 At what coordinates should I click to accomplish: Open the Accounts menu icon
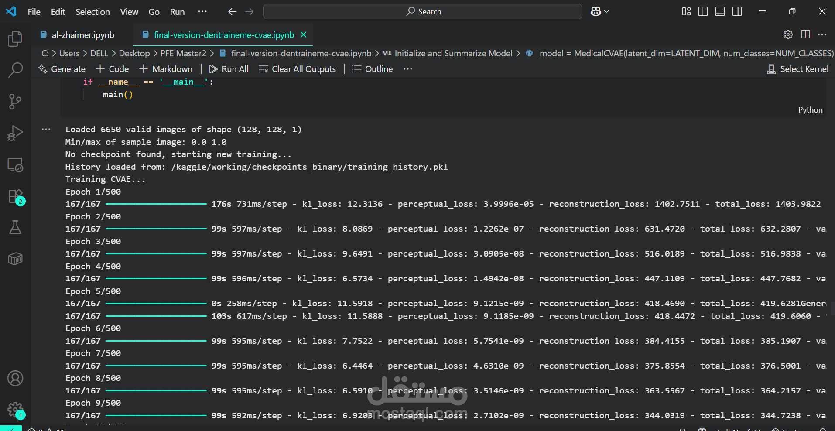[x=15, y=378]
